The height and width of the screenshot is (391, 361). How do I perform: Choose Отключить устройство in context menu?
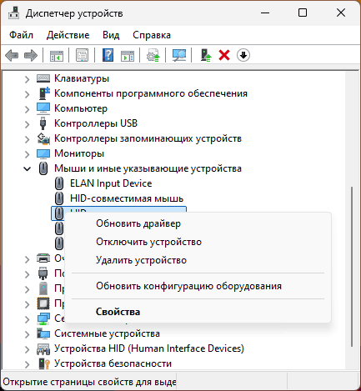point(148,242)
